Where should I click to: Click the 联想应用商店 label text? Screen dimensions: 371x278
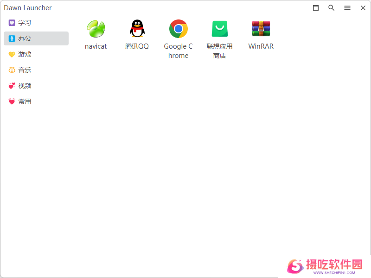click(x=219, y=51)
